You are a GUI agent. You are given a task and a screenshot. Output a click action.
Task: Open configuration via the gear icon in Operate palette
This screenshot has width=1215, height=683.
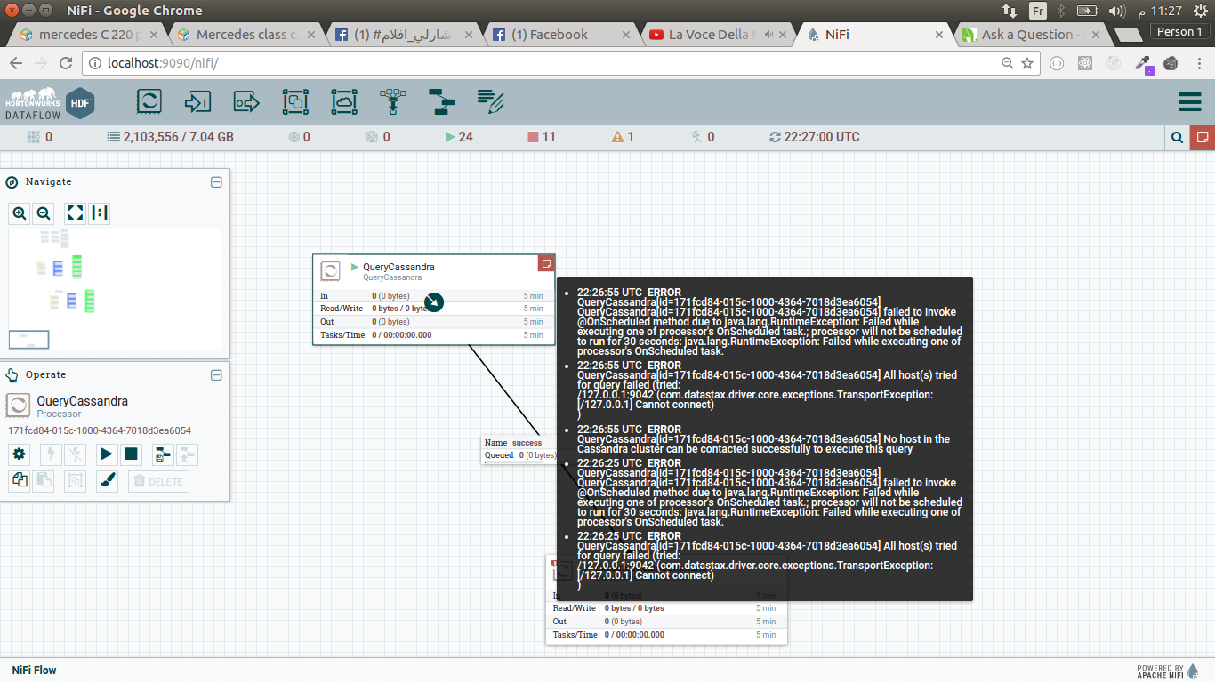(19, 454)
